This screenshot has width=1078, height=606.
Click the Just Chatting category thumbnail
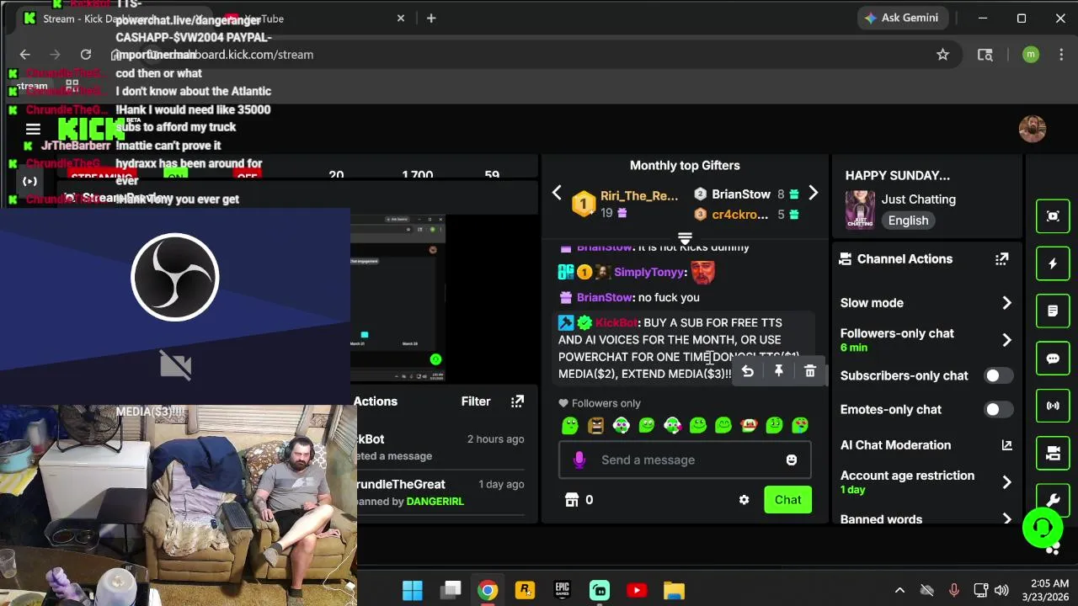coord(860,210)
